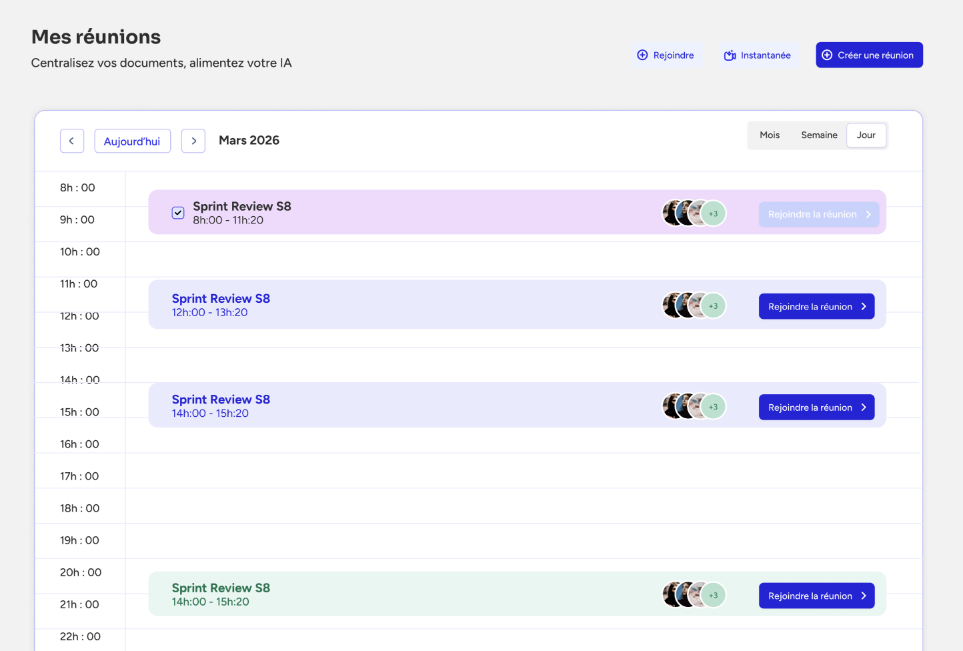Switch to Semaine view
This screenshot has height=651, width=963.
click(819, 135)
